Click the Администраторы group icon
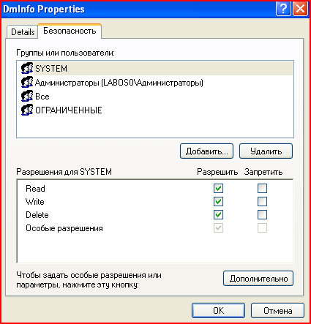Screen dimensions: 311x324 [27, 82]
